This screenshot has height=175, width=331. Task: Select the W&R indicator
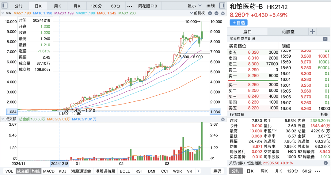177,171
